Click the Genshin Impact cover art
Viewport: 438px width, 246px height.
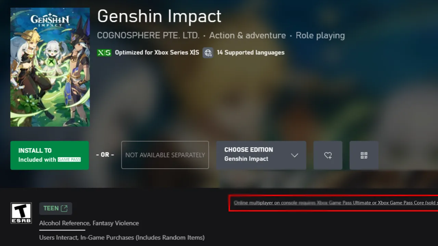click(50, 67)
